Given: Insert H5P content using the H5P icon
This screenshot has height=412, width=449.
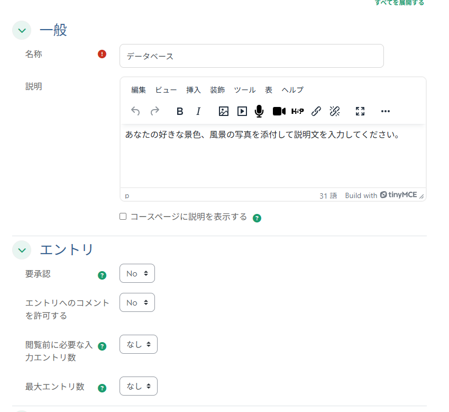Looking at the screenshot, I should 298,111.
